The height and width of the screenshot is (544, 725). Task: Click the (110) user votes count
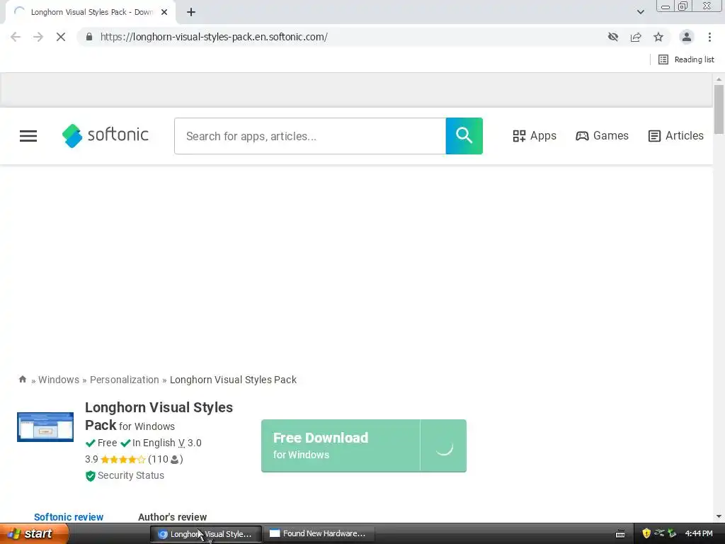point(166,459)
